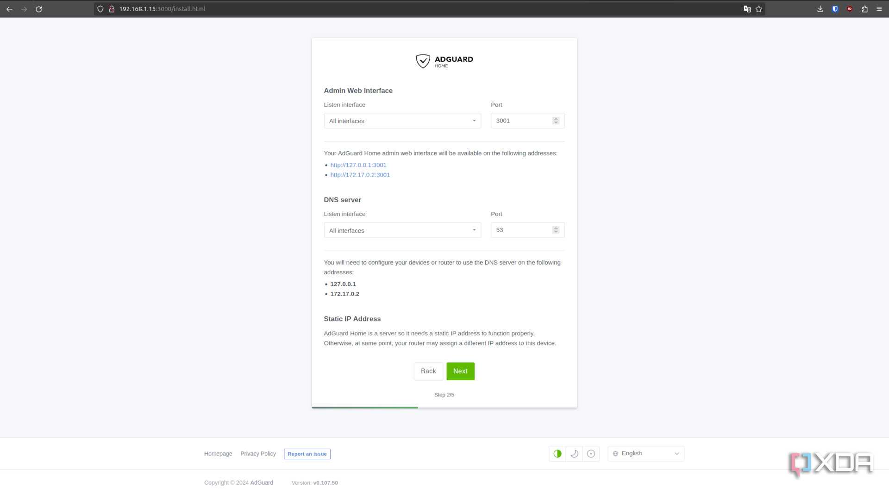The image size is (889, 494).
Task: Click the browser forward arrow
Action: coord(24,9)
